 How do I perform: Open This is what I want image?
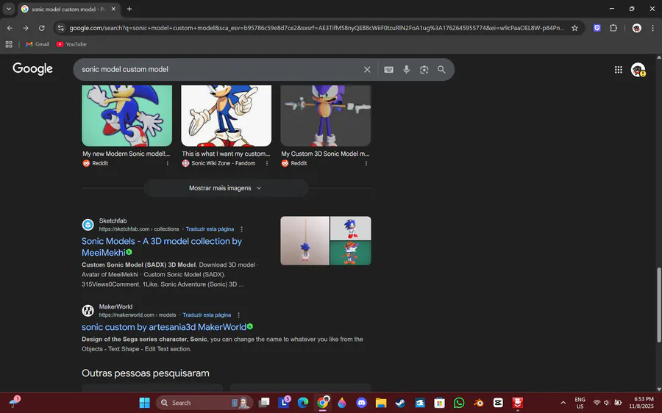[227, 115]
